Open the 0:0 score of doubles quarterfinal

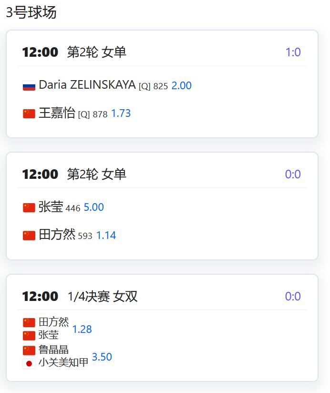[x=293, y=296]
